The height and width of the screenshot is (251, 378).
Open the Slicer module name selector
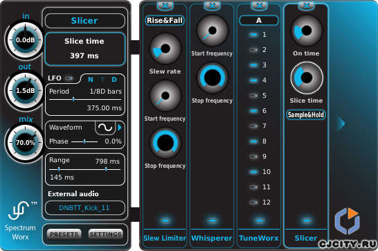pyautogui.click(x=84, y=21)
